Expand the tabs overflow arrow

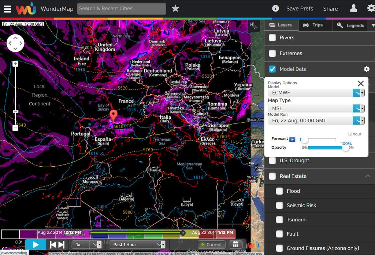point(372,25)
